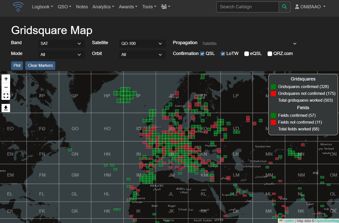Image resolution: width=339 pixels, height=223 pixels.
Task: Click the magnifier search button
Action: [x=284, y=7]
